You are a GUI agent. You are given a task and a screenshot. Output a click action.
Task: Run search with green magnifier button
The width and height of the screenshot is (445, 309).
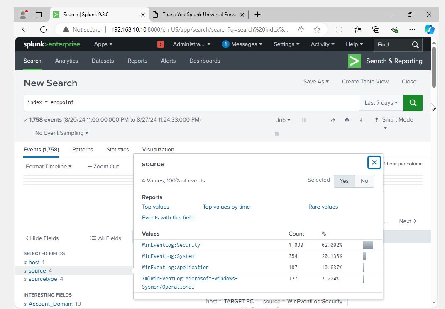click(413, 102)
